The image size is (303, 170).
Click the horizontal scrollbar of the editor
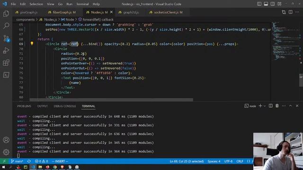111,100
